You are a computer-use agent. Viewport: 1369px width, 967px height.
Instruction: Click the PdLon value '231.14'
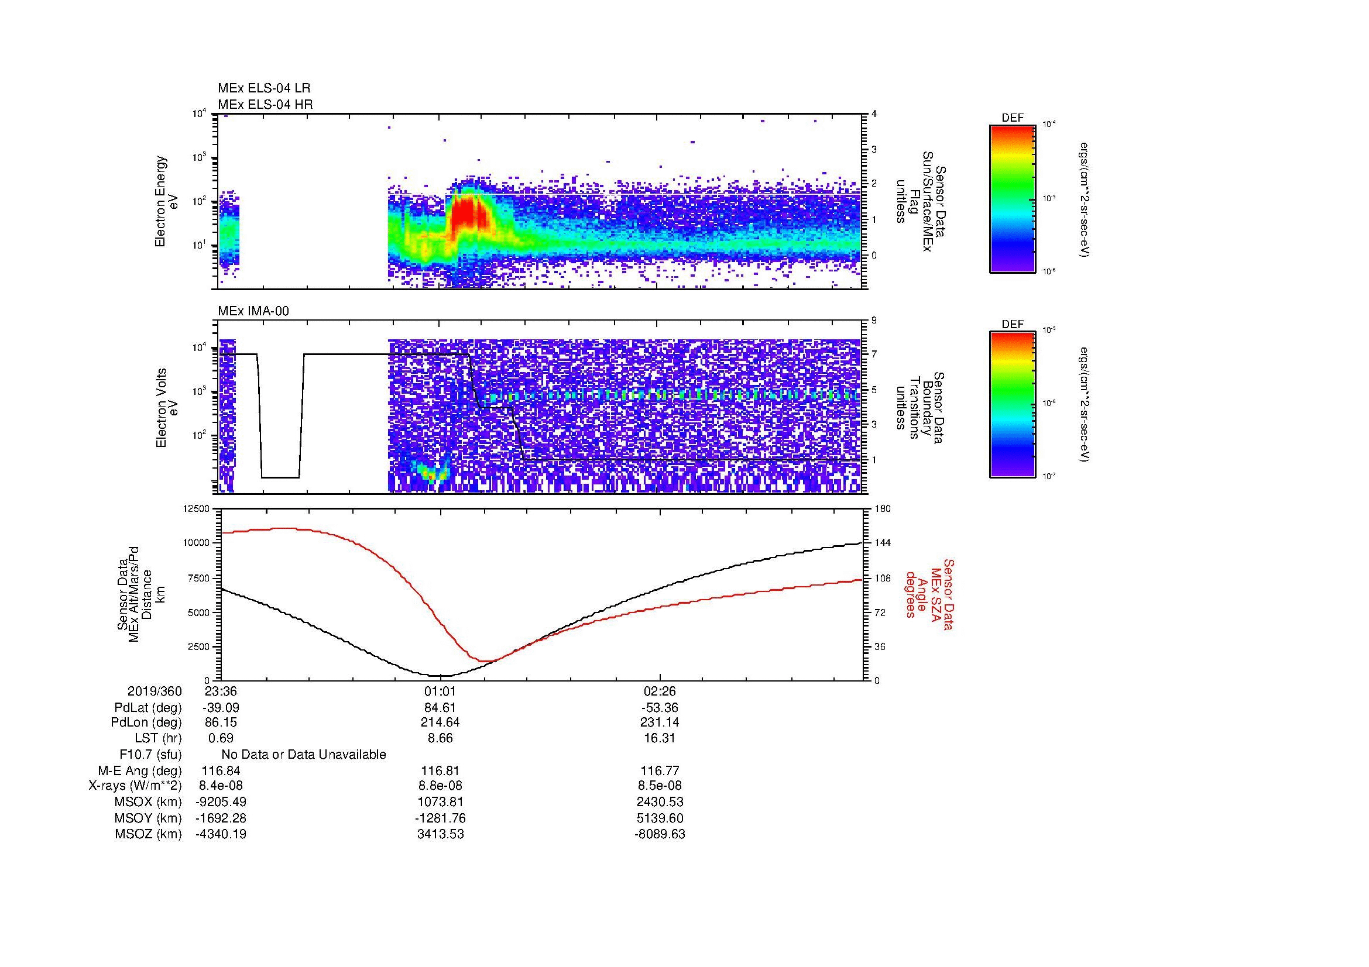click(660, 722)
